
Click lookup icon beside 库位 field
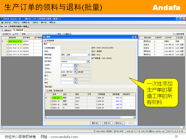pos(76,83)
